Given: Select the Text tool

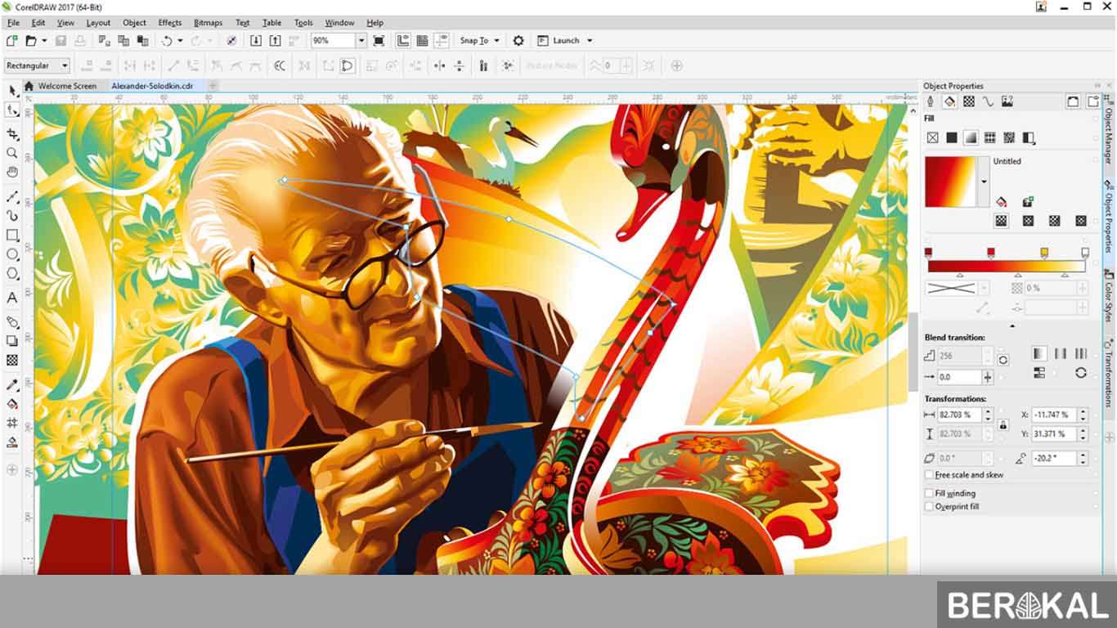Looking at the screenshot, I should point(12,298).
